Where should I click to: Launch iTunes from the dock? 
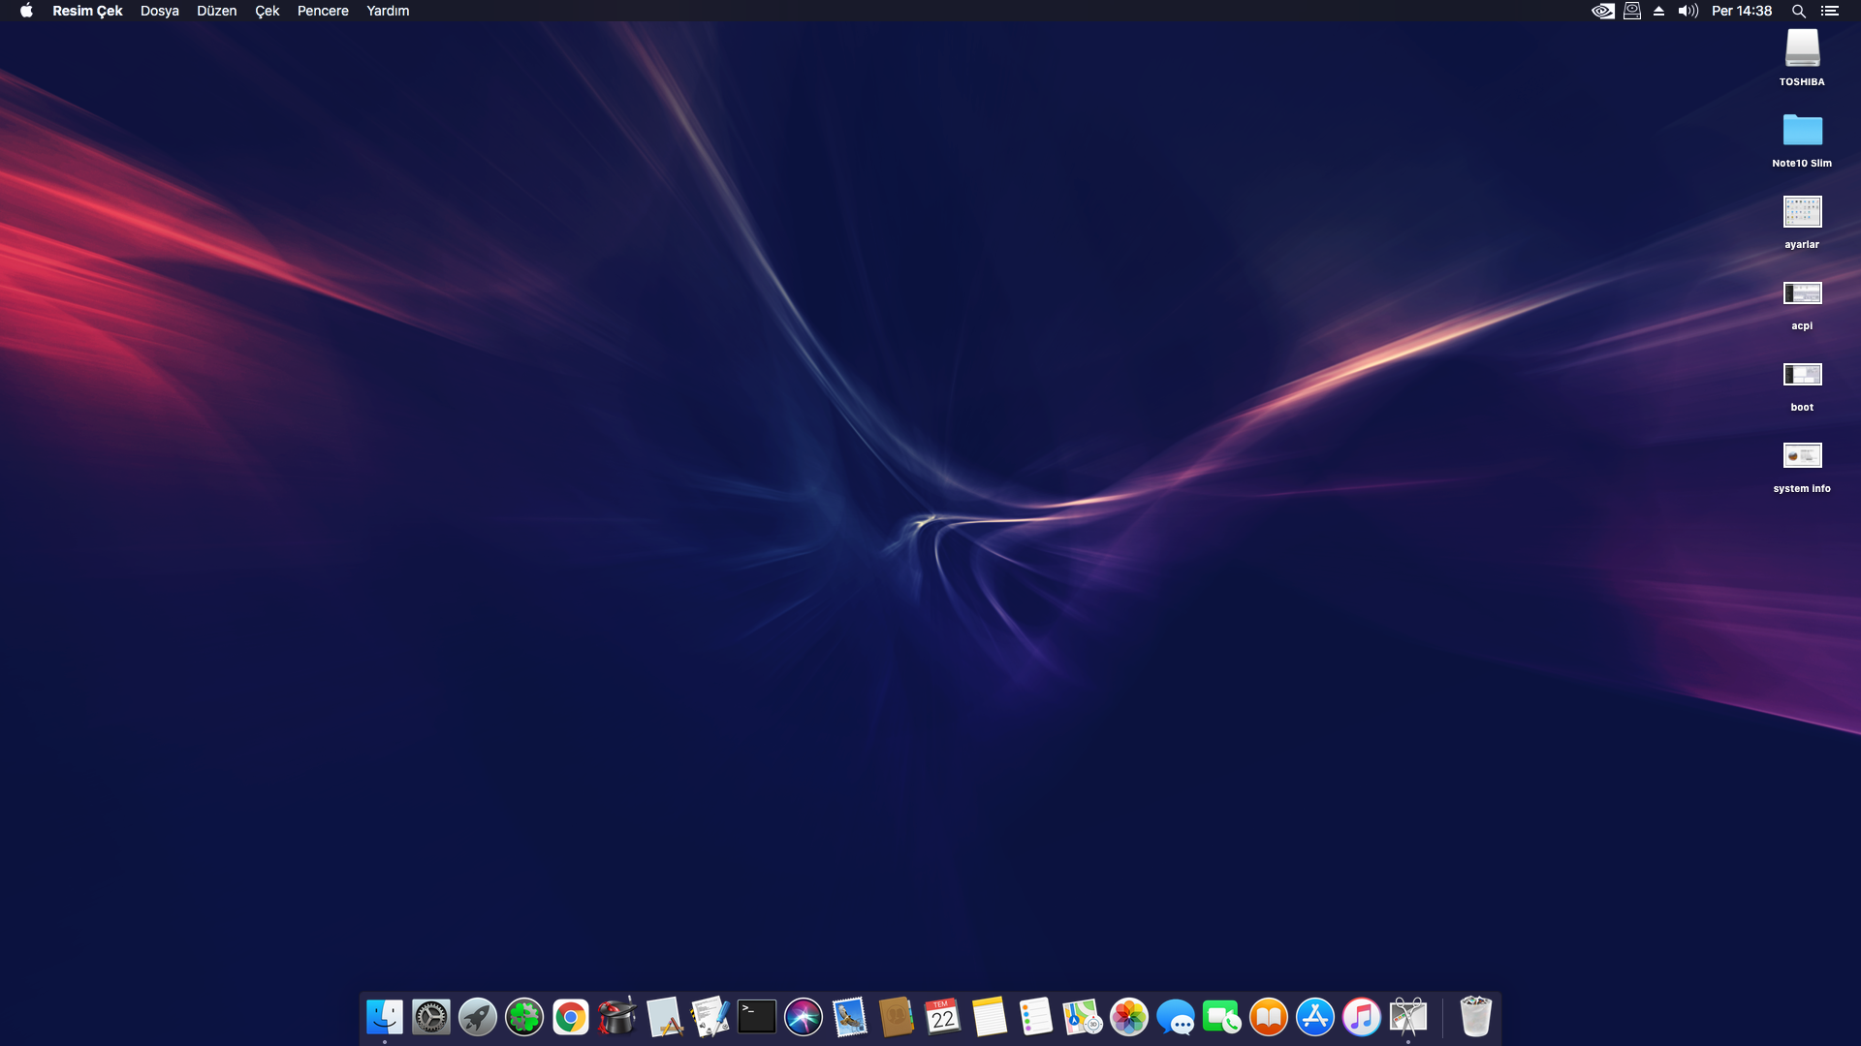click(1362, 1017)
